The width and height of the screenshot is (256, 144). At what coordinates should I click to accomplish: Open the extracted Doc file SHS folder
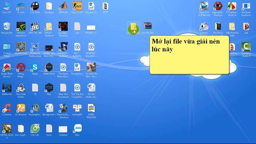coord(134,28)
